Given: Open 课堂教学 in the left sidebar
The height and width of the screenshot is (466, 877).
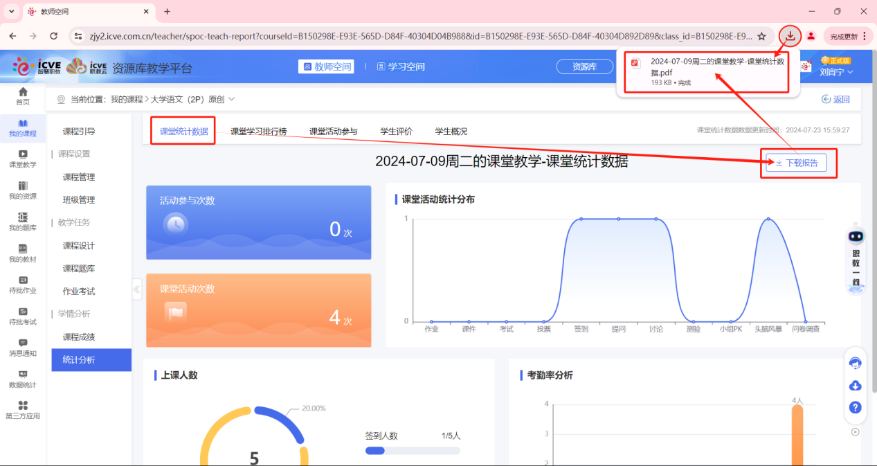Looking at the screenshot, I should (23, 159).
